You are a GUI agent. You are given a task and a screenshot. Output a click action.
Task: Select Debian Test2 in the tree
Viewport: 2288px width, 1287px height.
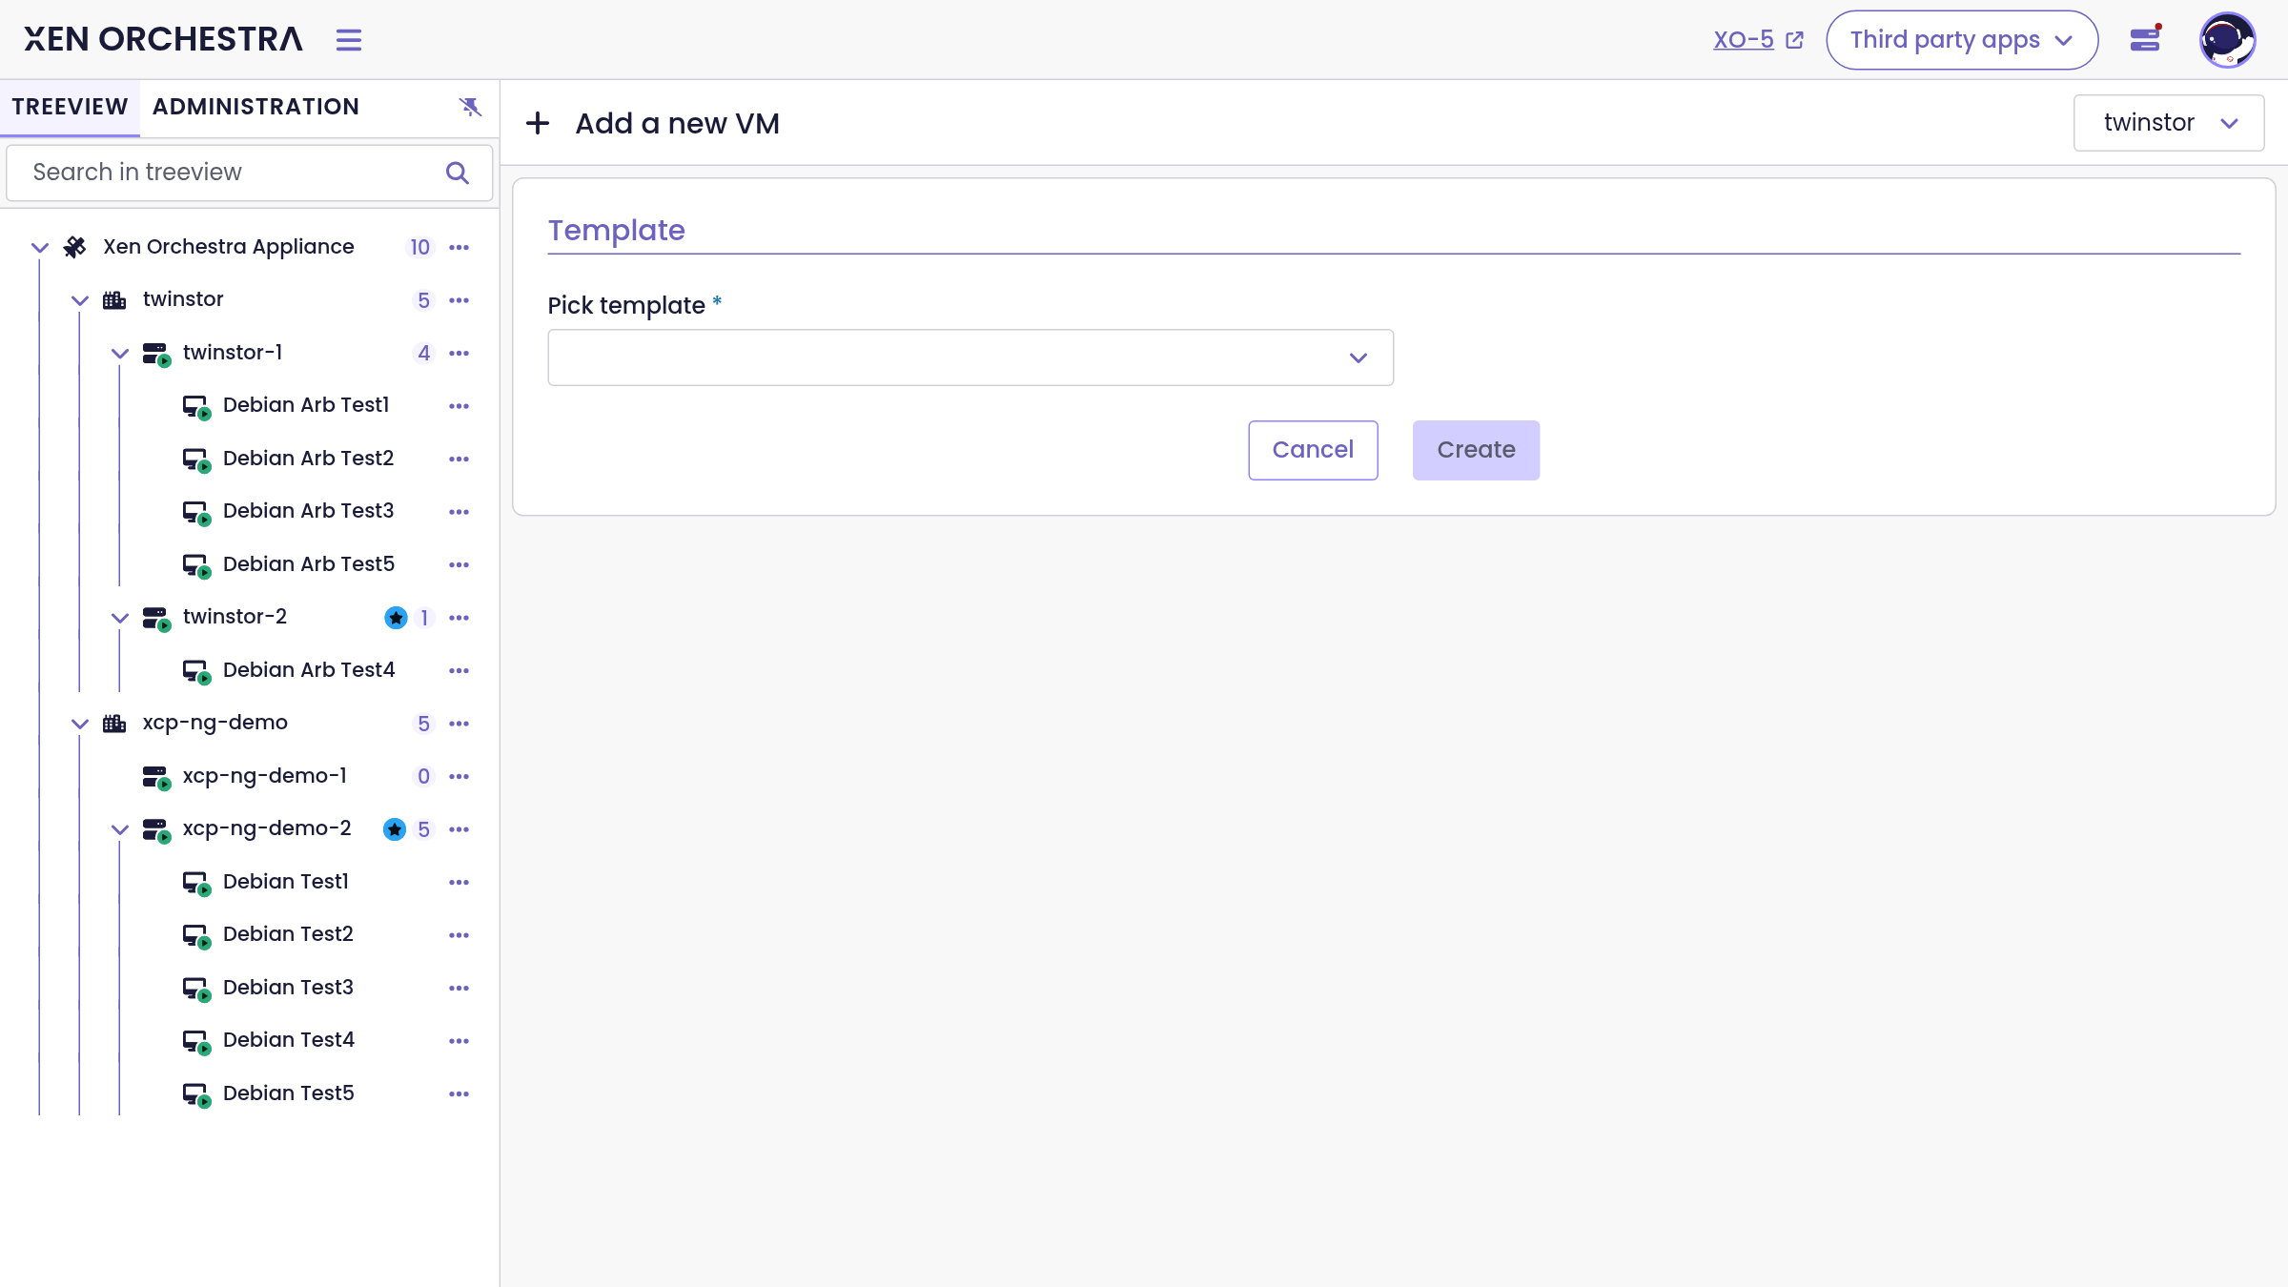coord(288,934)
